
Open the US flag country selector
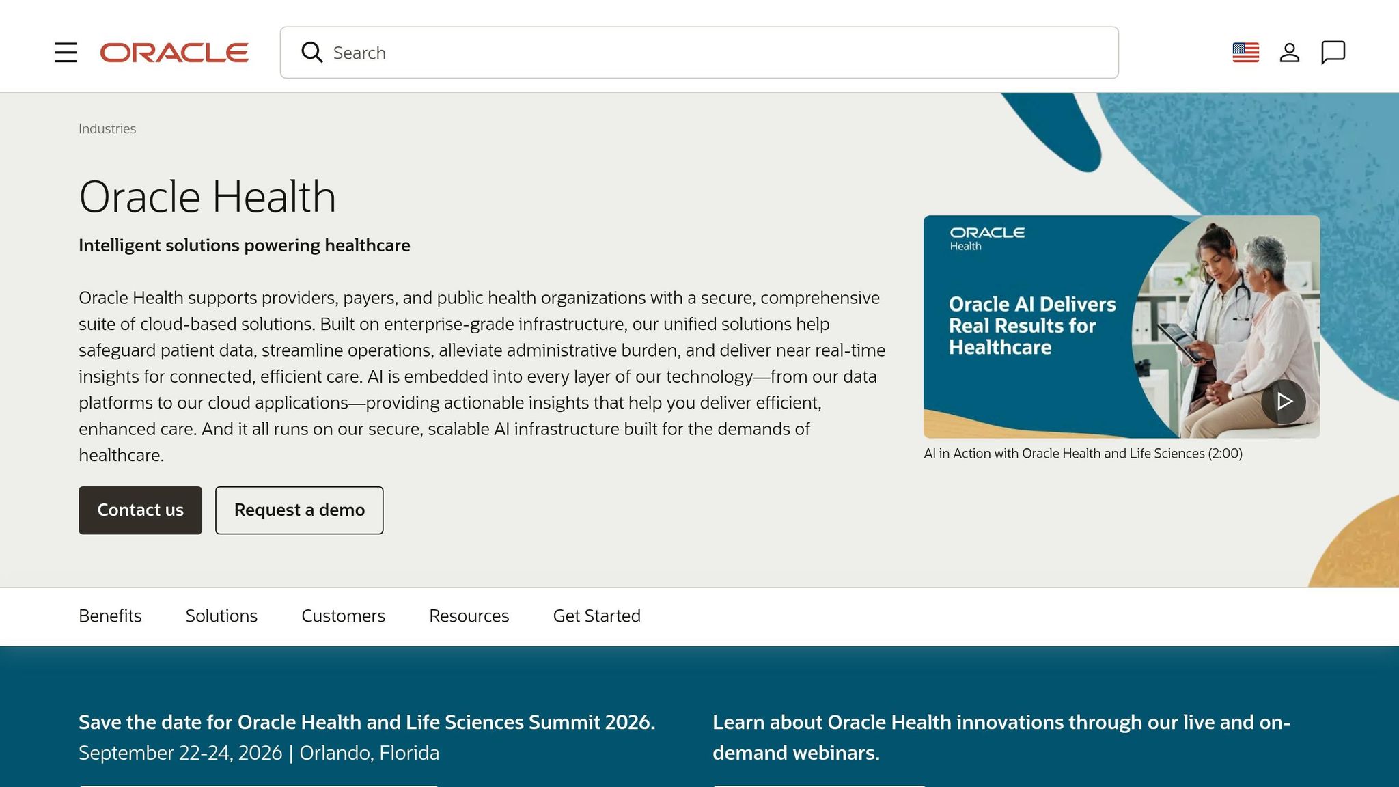(1245, 53)
